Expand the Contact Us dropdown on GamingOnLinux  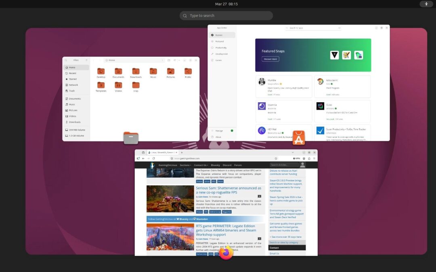click(201, 165)
